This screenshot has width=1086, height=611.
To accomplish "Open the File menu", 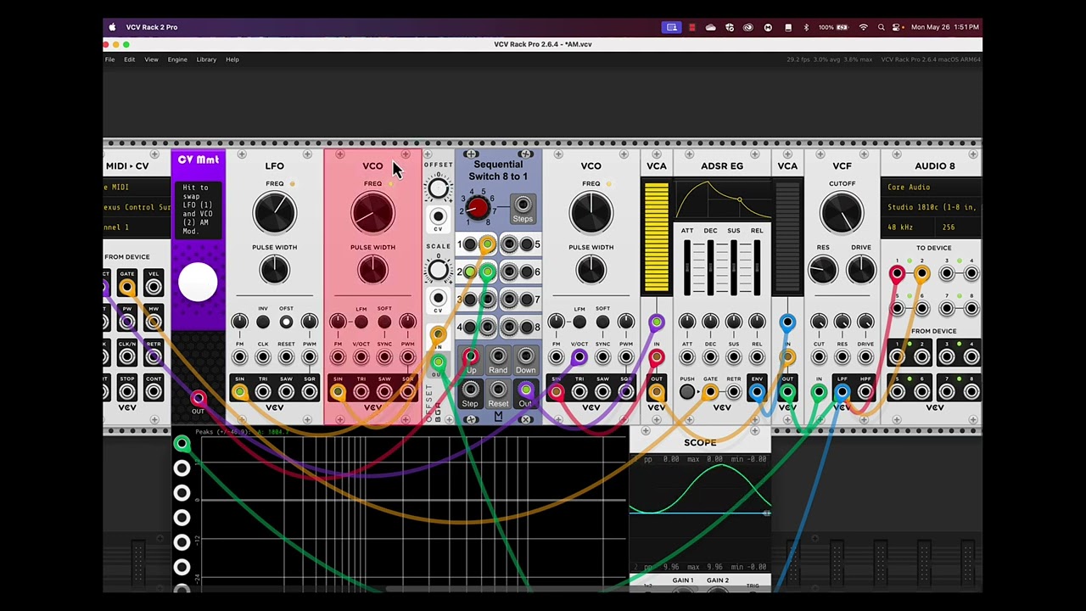I will (109, 59).
